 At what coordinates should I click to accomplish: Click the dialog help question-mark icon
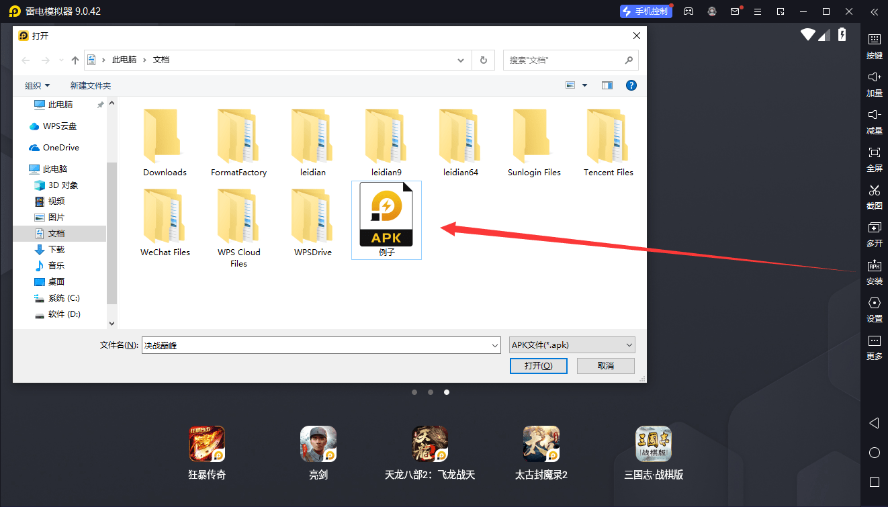[631, 85]
